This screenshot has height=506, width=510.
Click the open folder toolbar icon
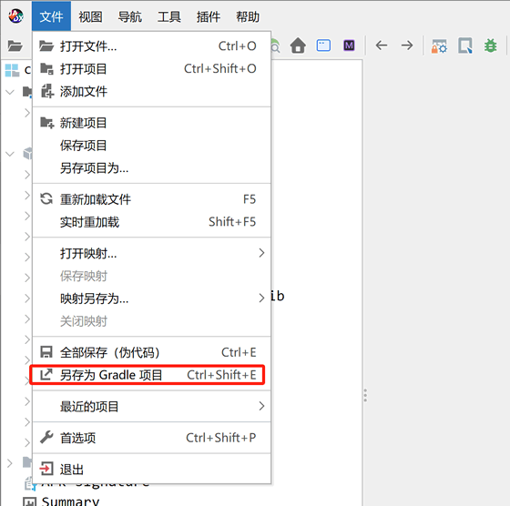pyautogui.click(x=15, y=46)
